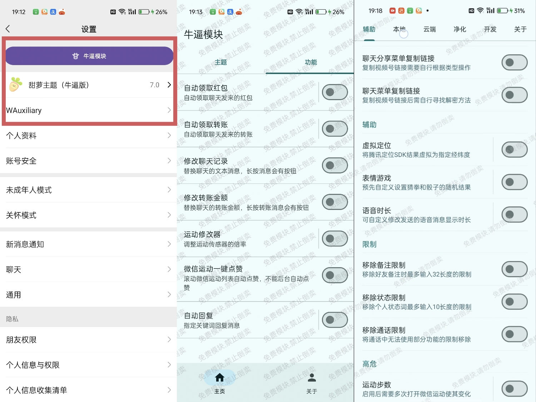This screenshot has height=402, width=536.
Task: Expand 账号安全 row chevron
Action: pos(169,161)
